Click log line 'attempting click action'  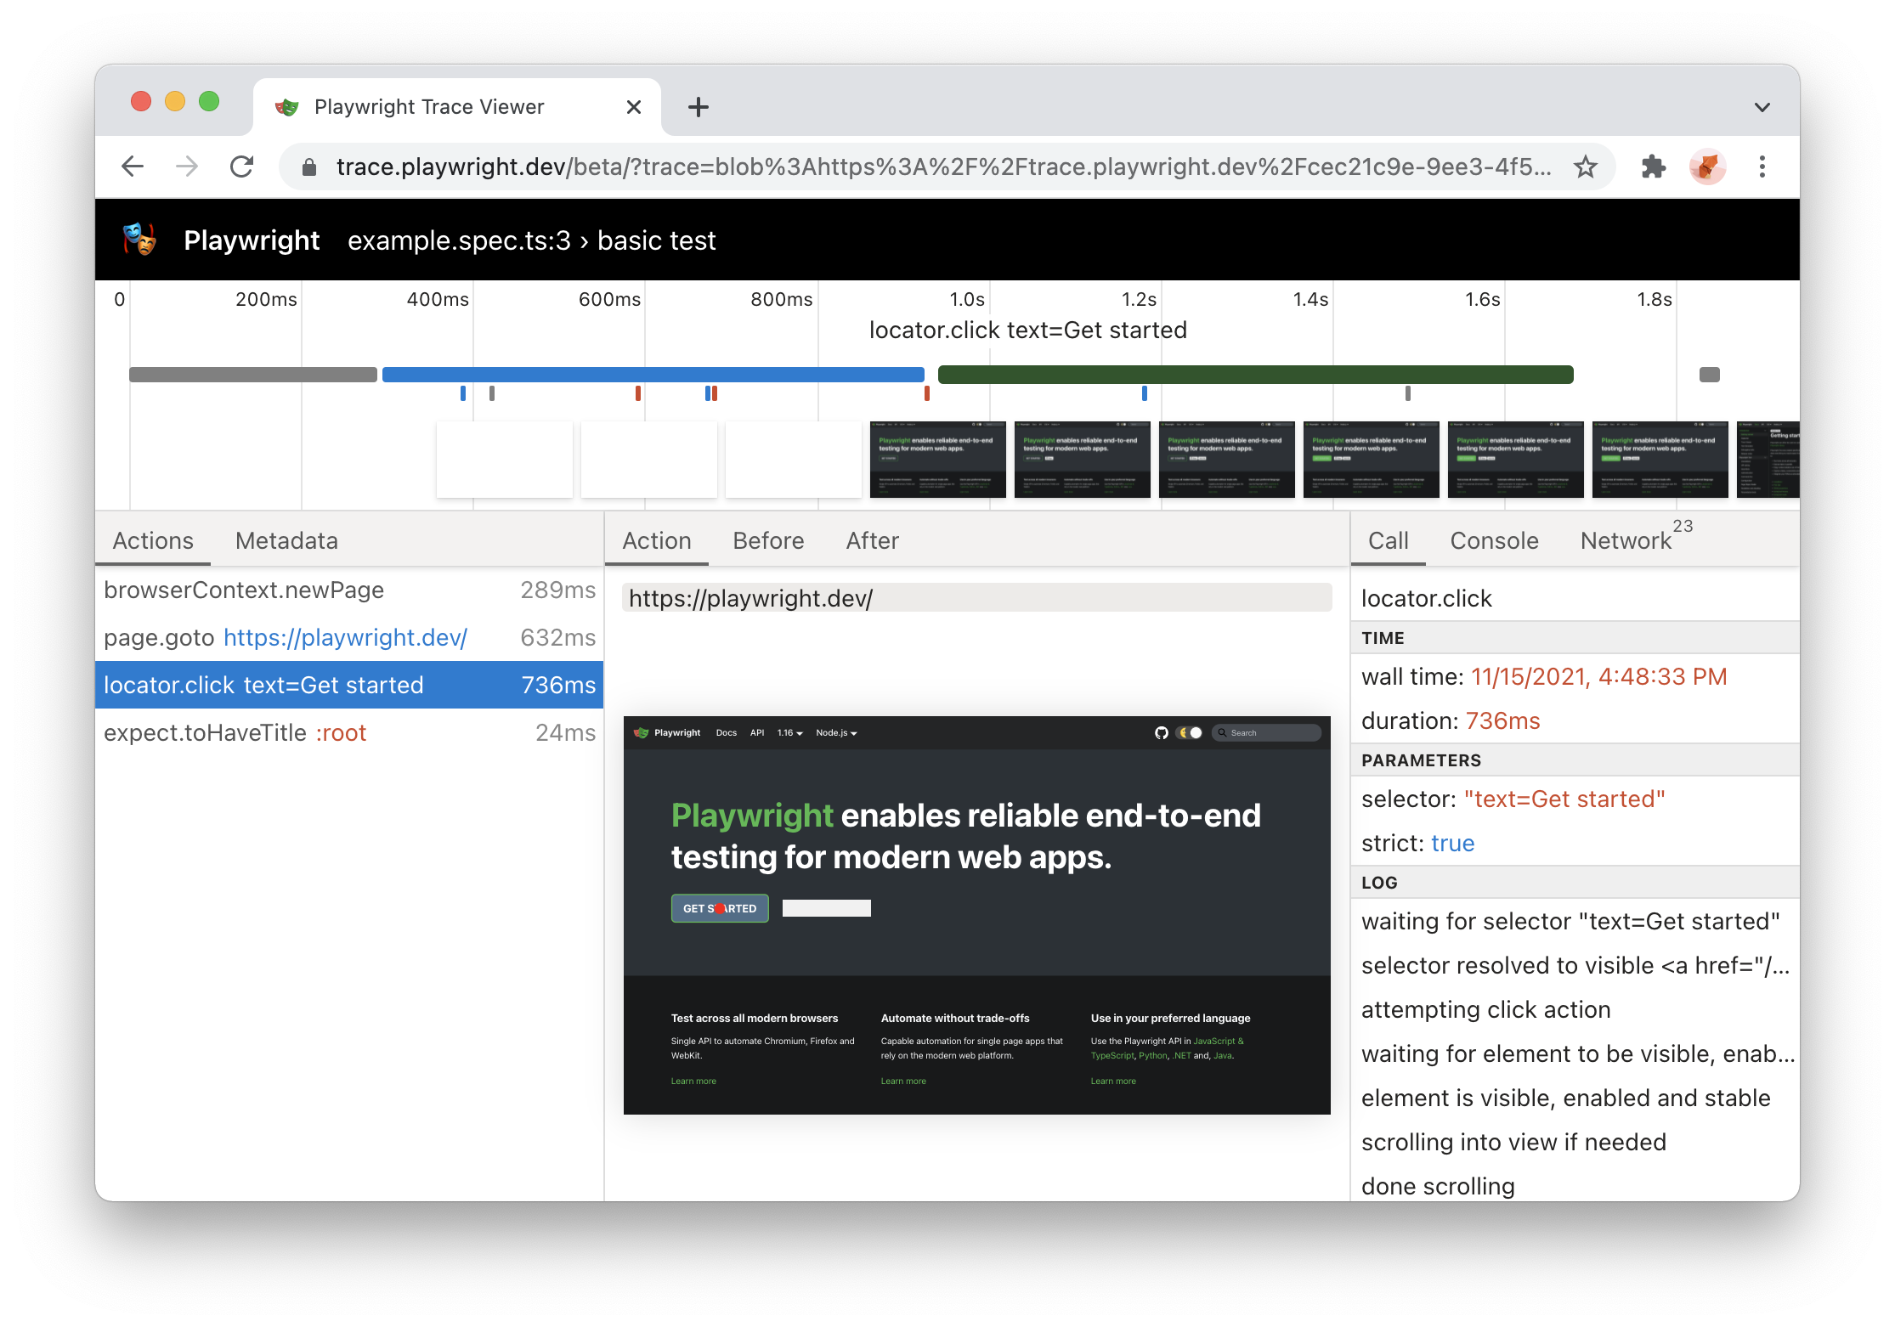coord(1486,1010)
